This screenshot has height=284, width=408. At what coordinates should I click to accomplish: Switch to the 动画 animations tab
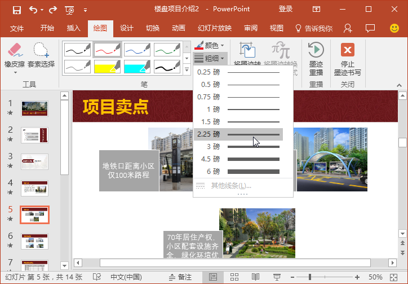[x=179, y=28]
